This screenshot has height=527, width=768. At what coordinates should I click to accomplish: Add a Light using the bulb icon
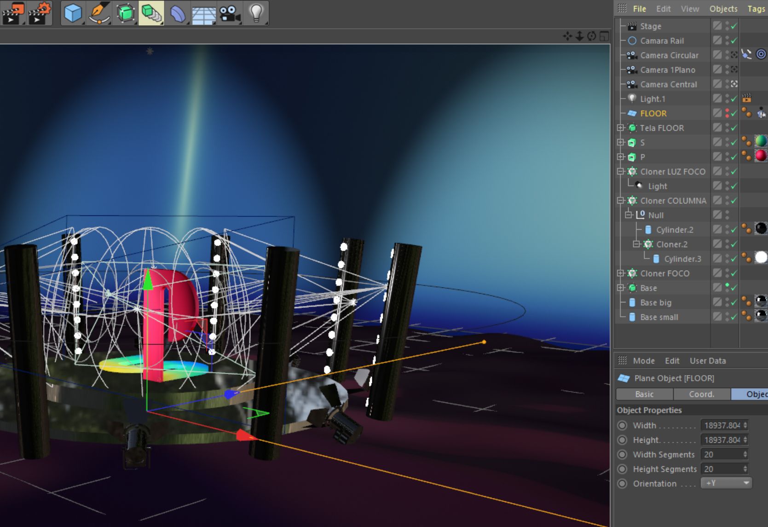pyautogui.click(x=256, y=13)
